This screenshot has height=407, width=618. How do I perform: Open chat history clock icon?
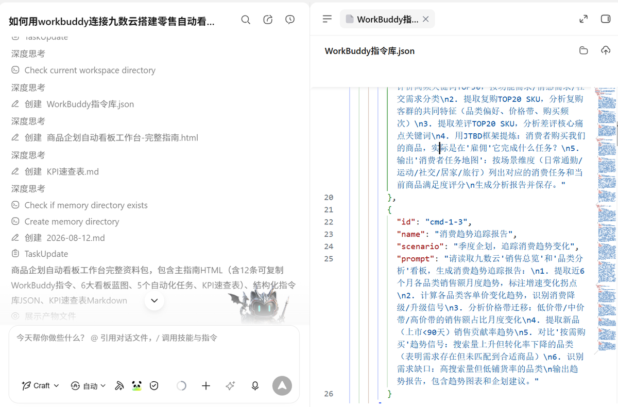(x=290, y=20)
